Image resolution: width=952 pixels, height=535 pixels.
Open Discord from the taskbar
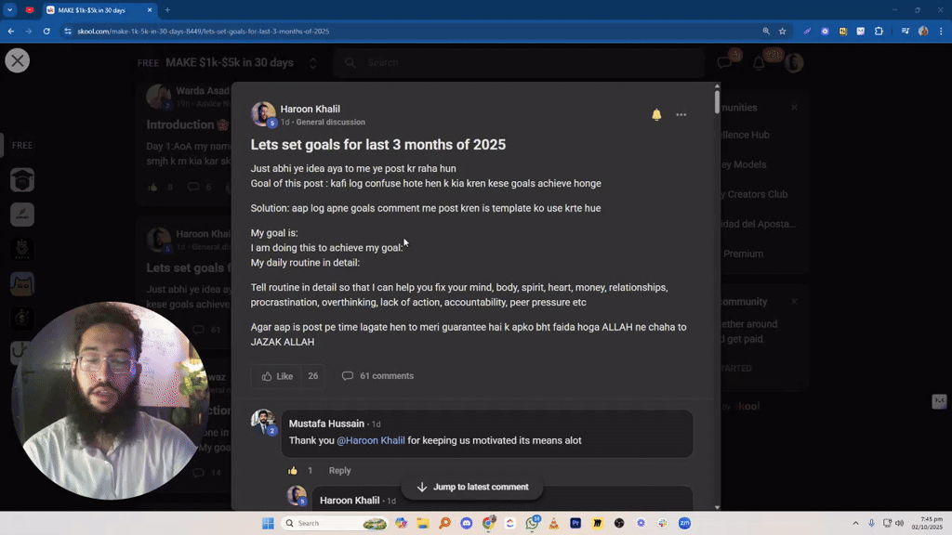(467, 523)
